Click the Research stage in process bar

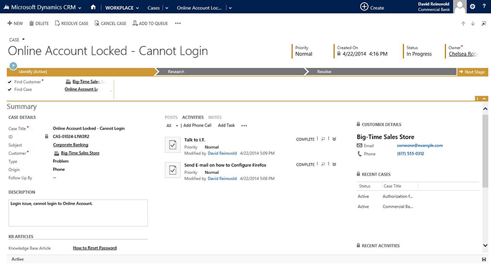click(176, 72)
